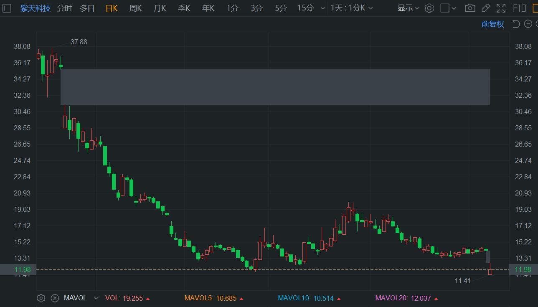538x307 pixels.
Task: Click the undo arrow below toolbar
Action: [x=516, y=24]
